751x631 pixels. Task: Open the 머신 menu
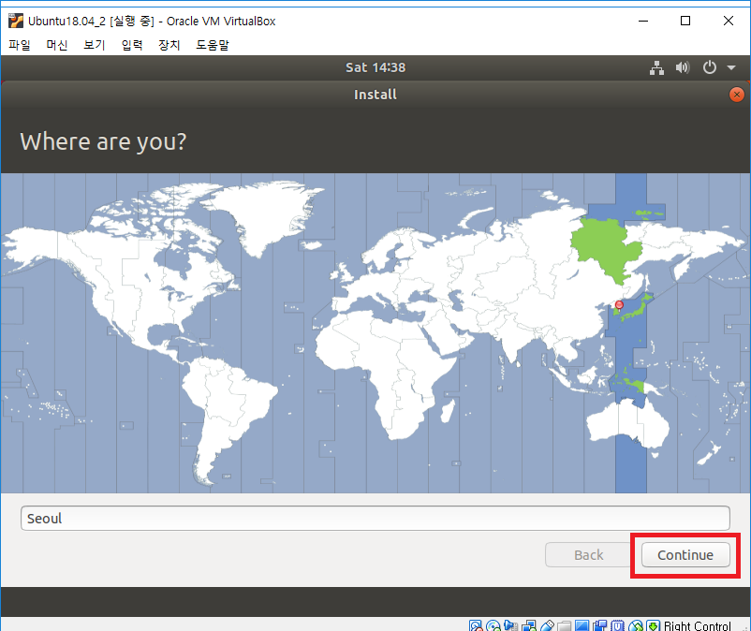point(57,45)
